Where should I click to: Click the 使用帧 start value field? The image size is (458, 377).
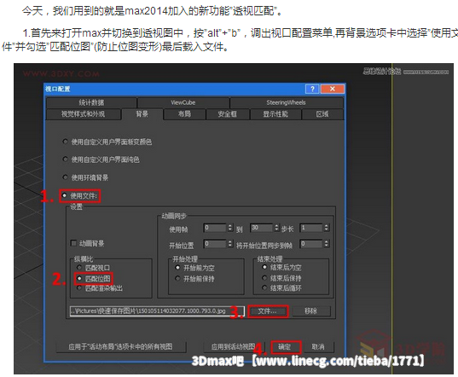click(x=215, y=228)
